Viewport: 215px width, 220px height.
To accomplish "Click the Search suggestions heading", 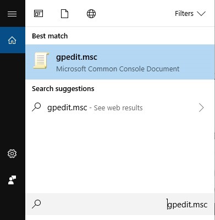I will (63, 89).
